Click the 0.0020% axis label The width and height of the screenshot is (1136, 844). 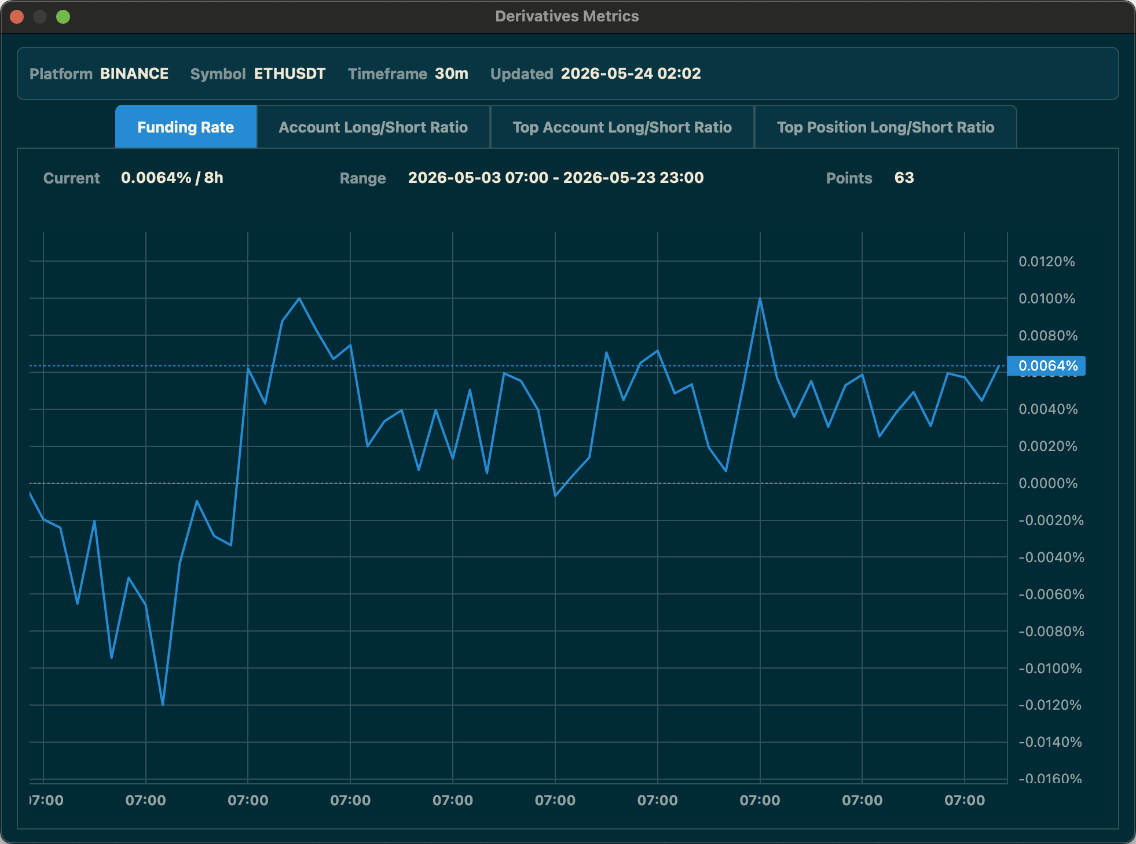[x=1048, y=446]
